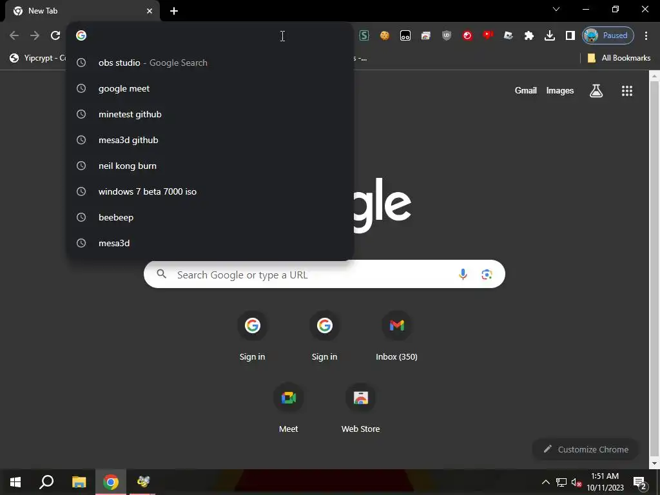The width and height of the screenshot is (660, 495).
Task: Open the notification center icon
Action: [x=639, y=483]
